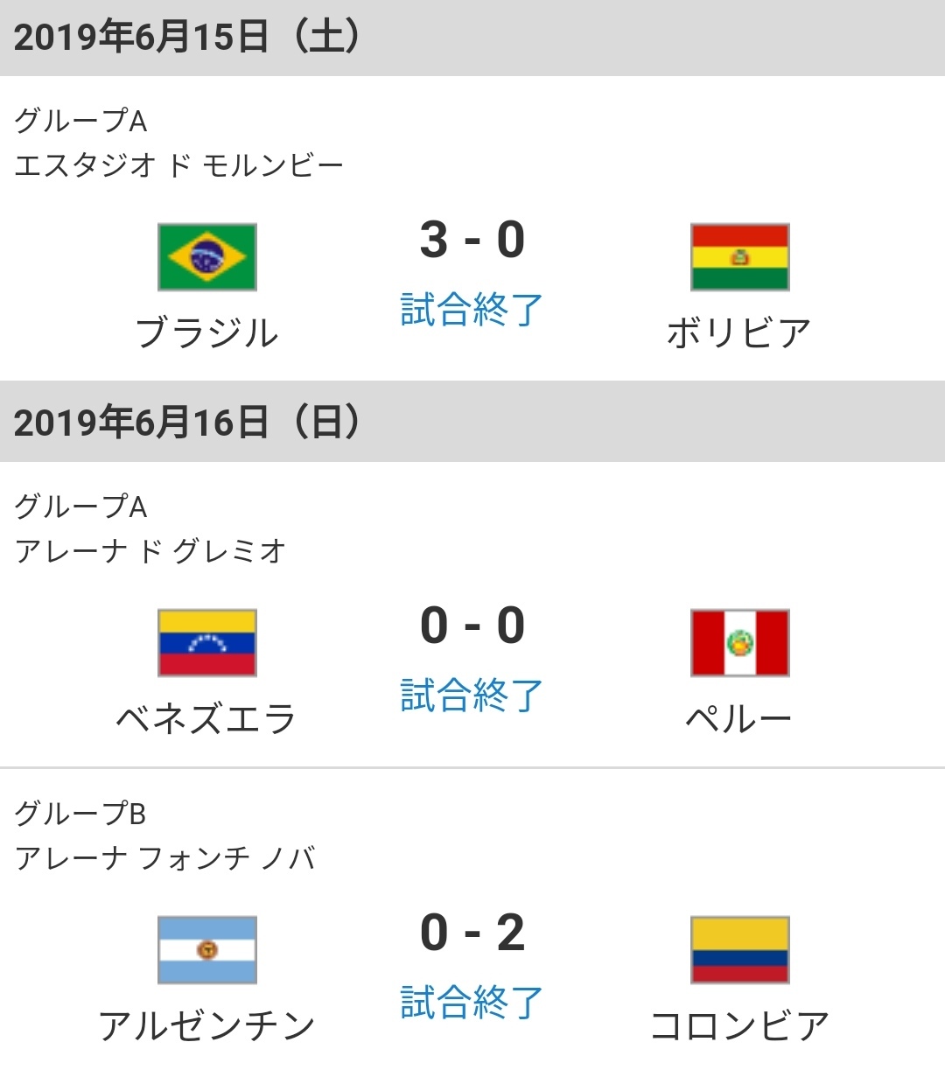
Task: Select the ボリビア team name
Action: click(x=739, y=333)
